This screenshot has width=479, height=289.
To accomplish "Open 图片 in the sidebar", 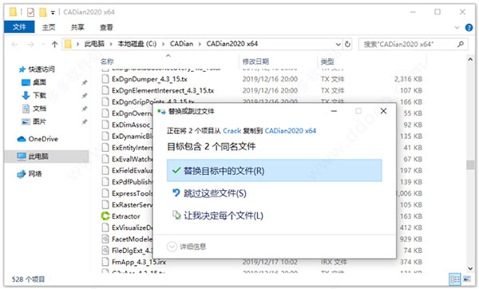I will click(39, 121).
